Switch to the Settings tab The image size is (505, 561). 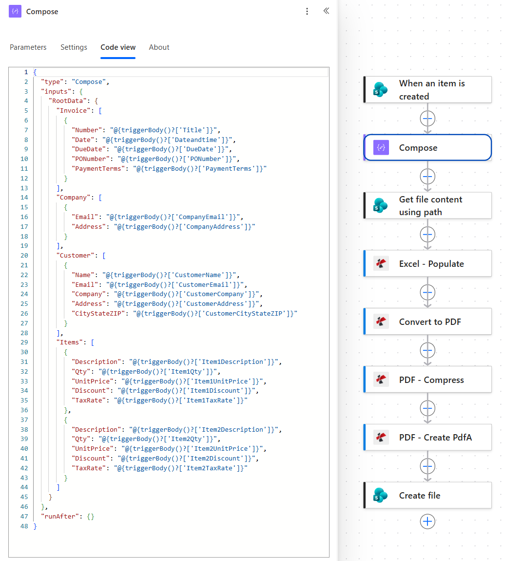pyautogui.click(x=74, y=47)
